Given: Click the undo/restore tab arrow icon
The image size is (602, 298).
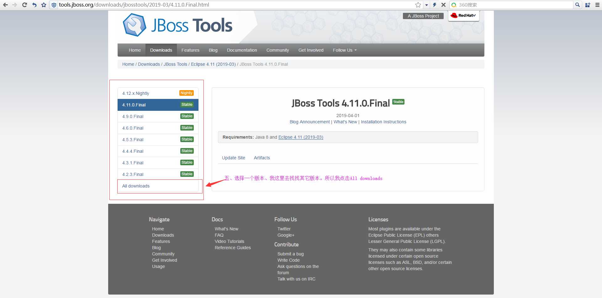Looking at the screenshot, I should [x=34, y=5].
